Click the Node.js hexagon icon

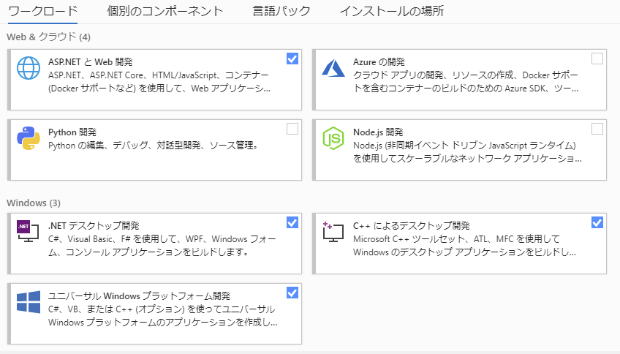[x=333, y=138]
